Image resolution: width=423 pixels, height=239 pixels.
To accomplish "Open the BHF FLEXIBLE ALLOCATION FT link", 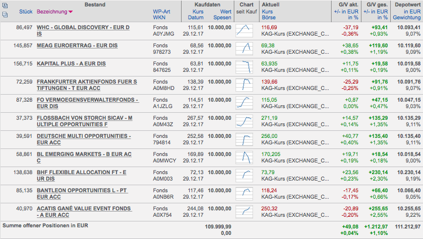I will click(x=81, y=175).
